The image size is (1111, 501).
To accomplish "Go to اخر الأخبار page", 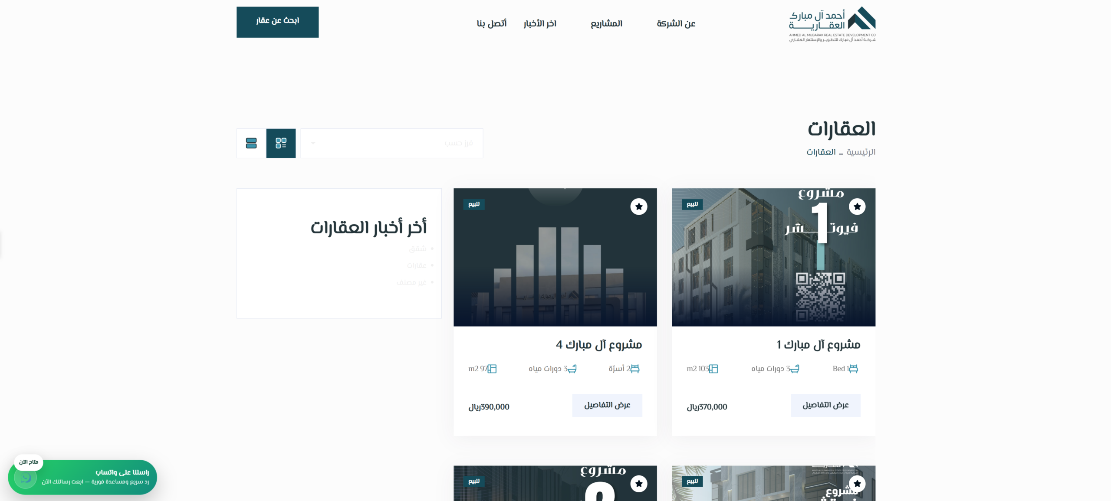I will pyautogui.click(x=540, y=23).
